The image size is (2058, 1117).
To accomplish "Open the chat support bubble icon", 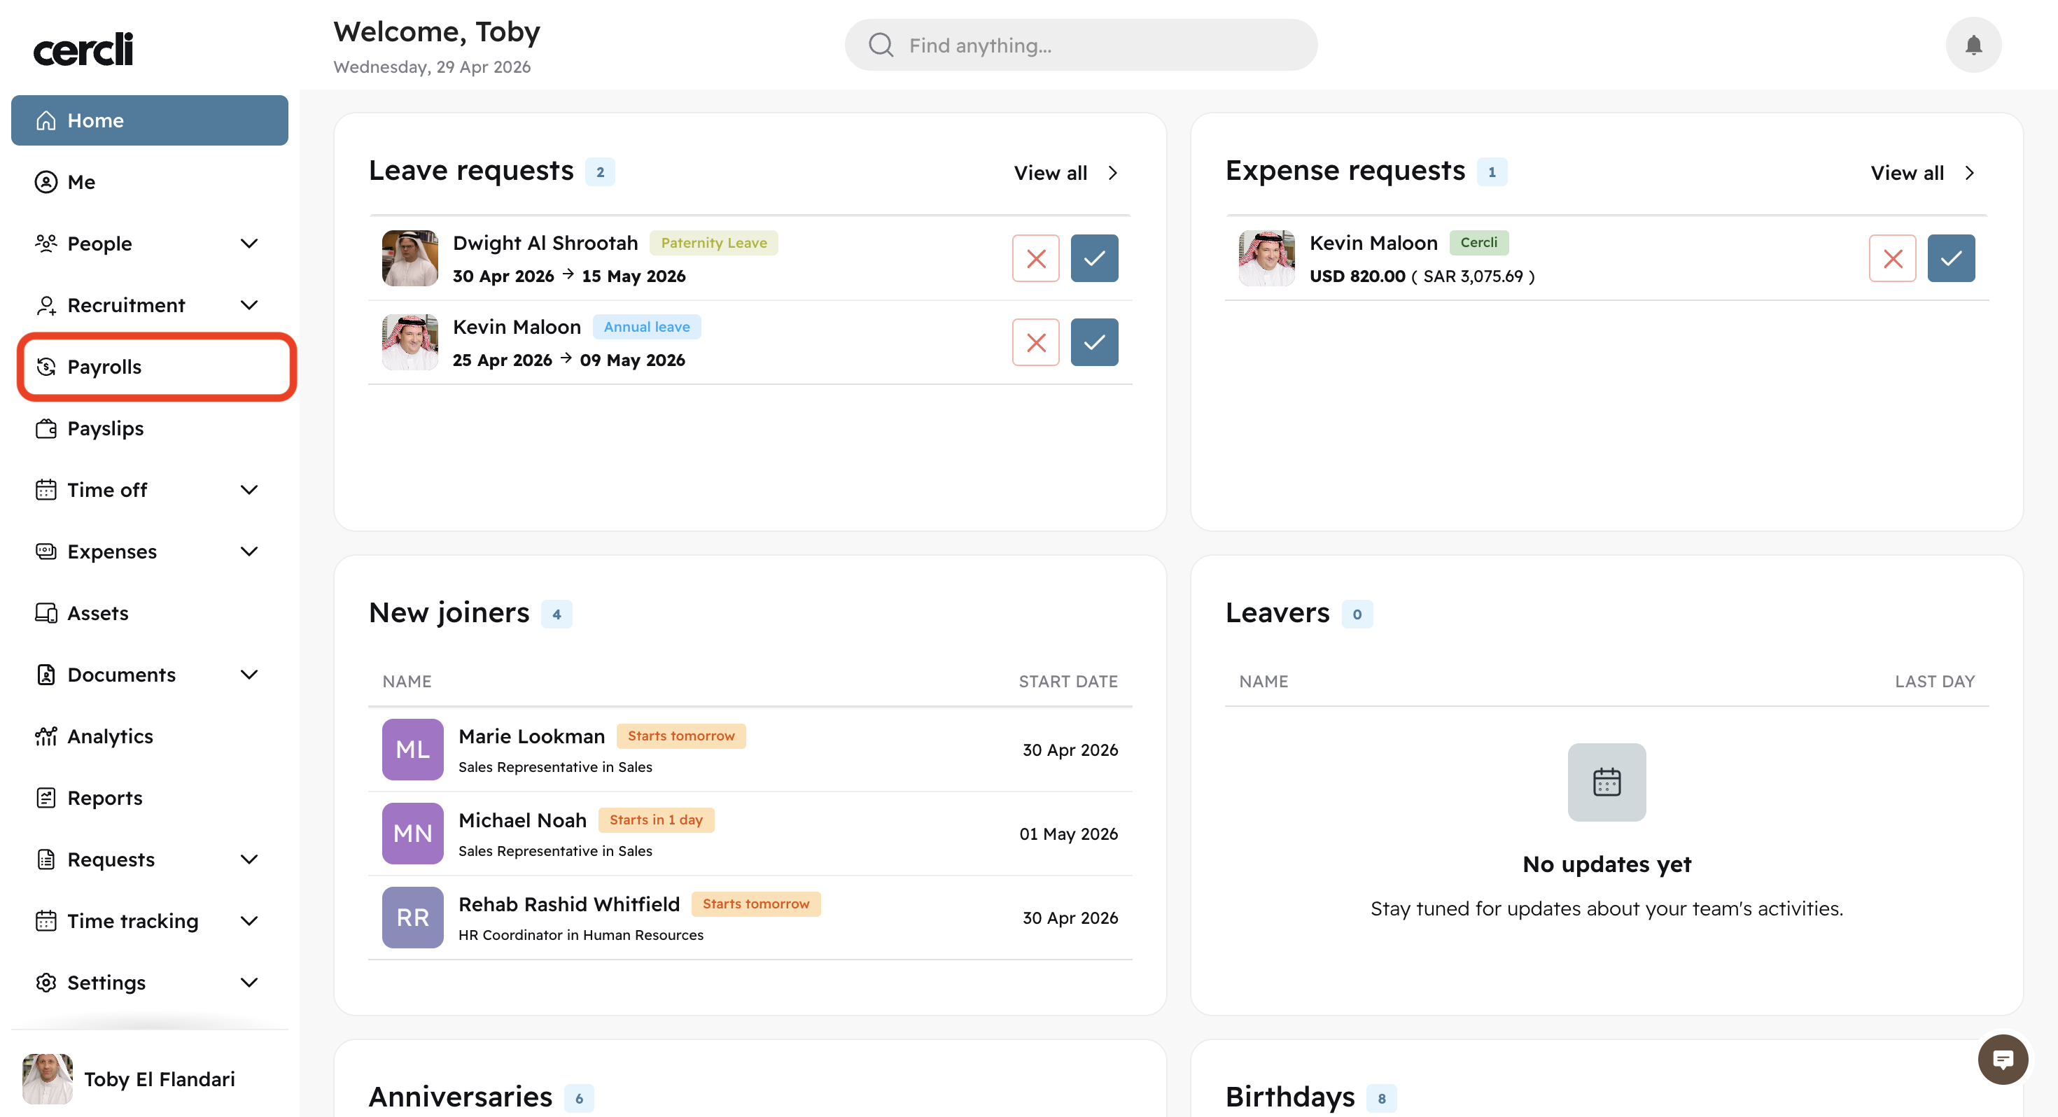I will [x=2002, y=1060].
